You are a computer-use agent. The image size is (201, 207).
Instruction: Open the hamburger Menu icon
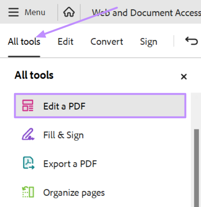point(13,12)
